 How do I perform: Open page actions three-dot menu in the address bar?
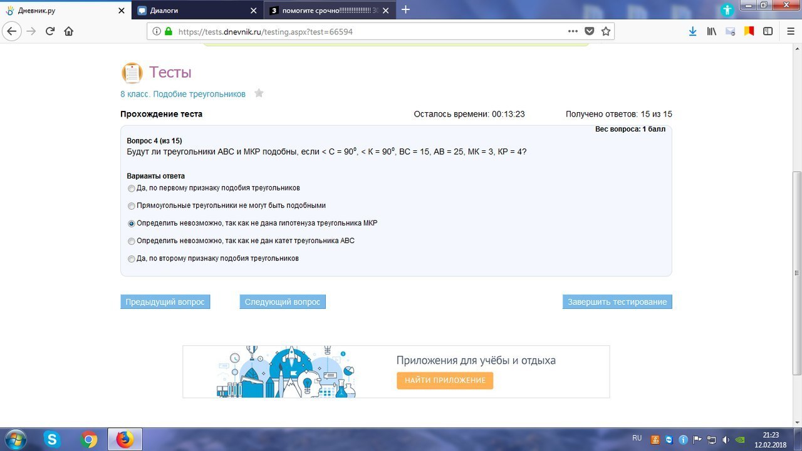[573, 31]
